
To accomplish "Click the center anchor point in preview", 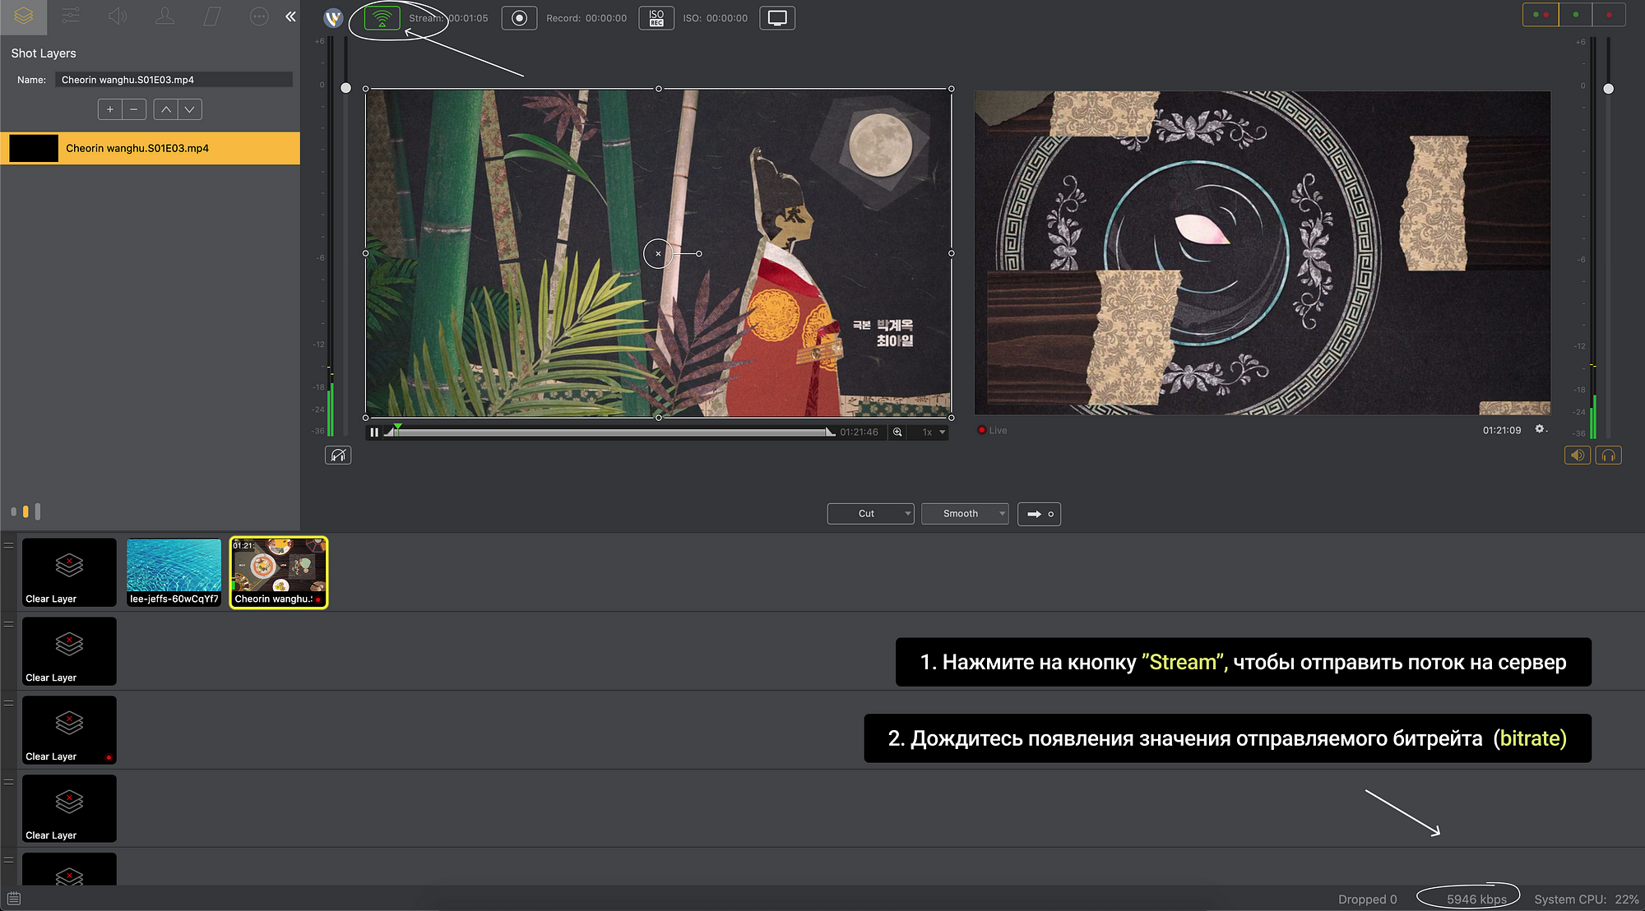I will (x=658, y=253).
